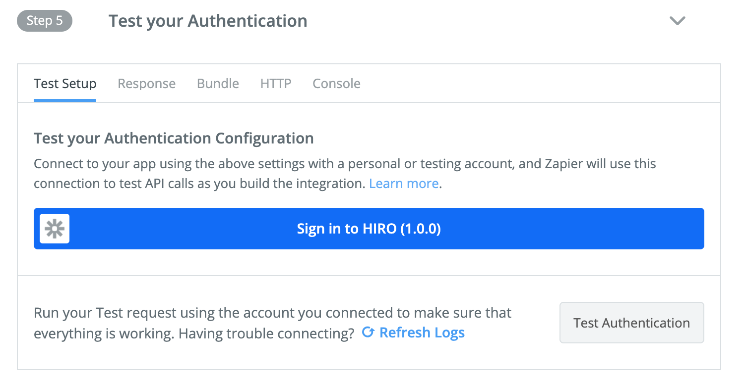Switch to the Bundle tab
This screenshot has width=745, height=379.
(x=218, y=84)
